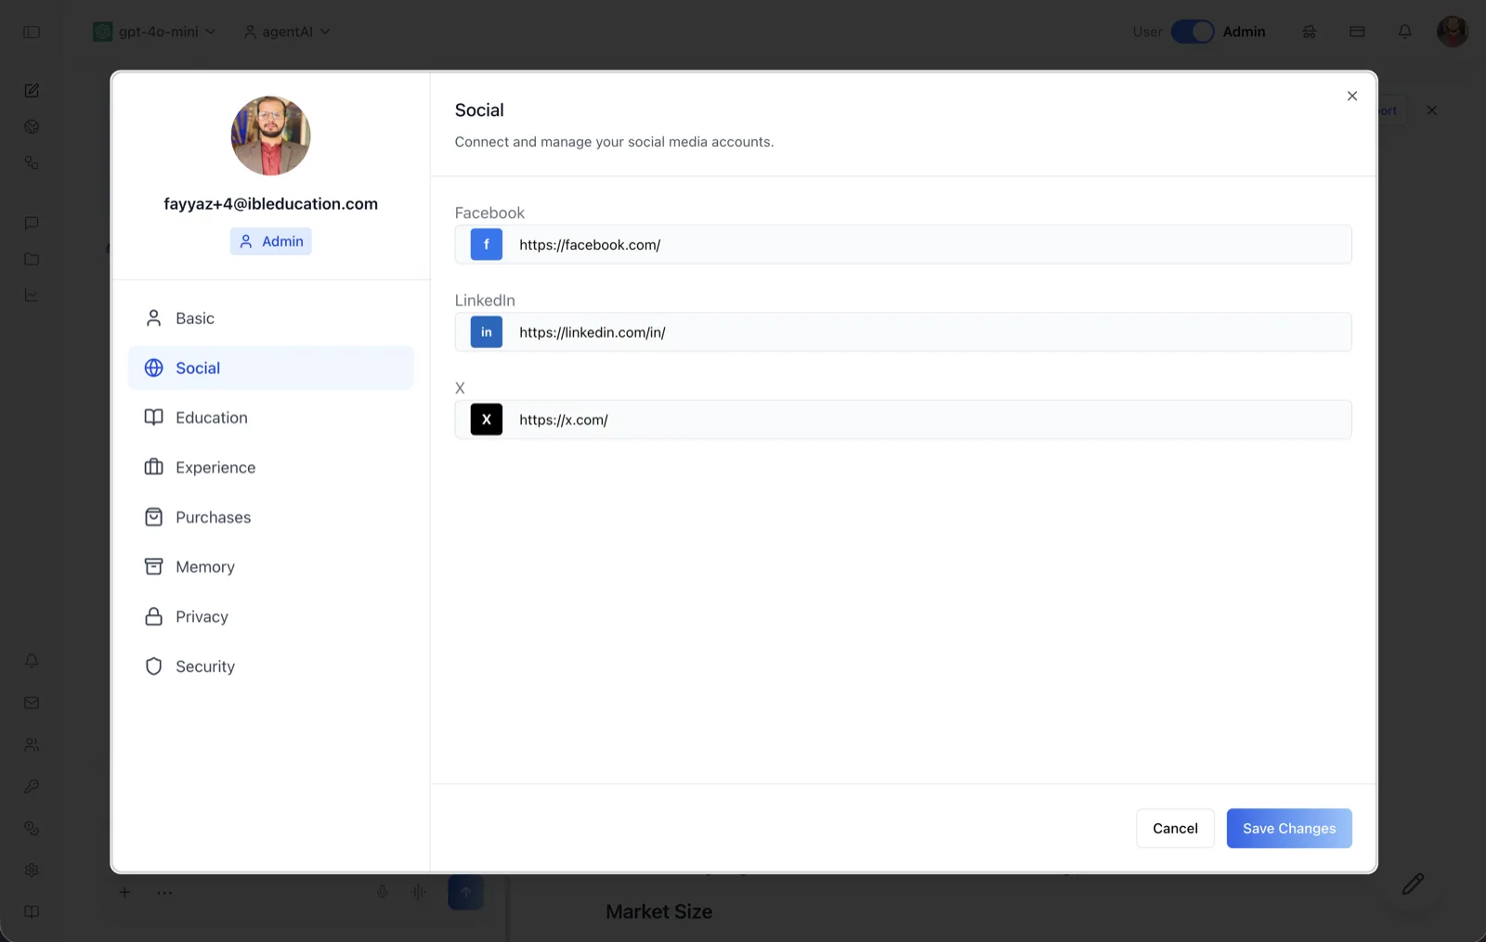Open the folder icon in left sidebar
Viewport: 1486px width, 942px height.
(32, 259)
